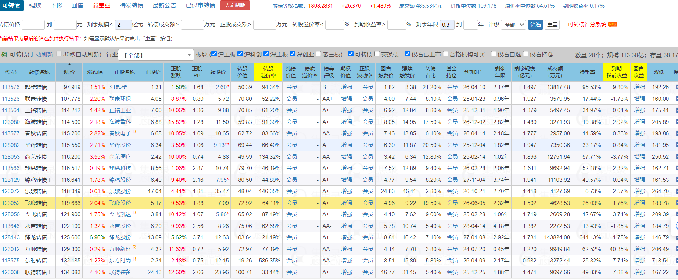This screenshot has width=678, height=280.
Task: Open the 待发转债 tab
Action: tap(132, 5)
